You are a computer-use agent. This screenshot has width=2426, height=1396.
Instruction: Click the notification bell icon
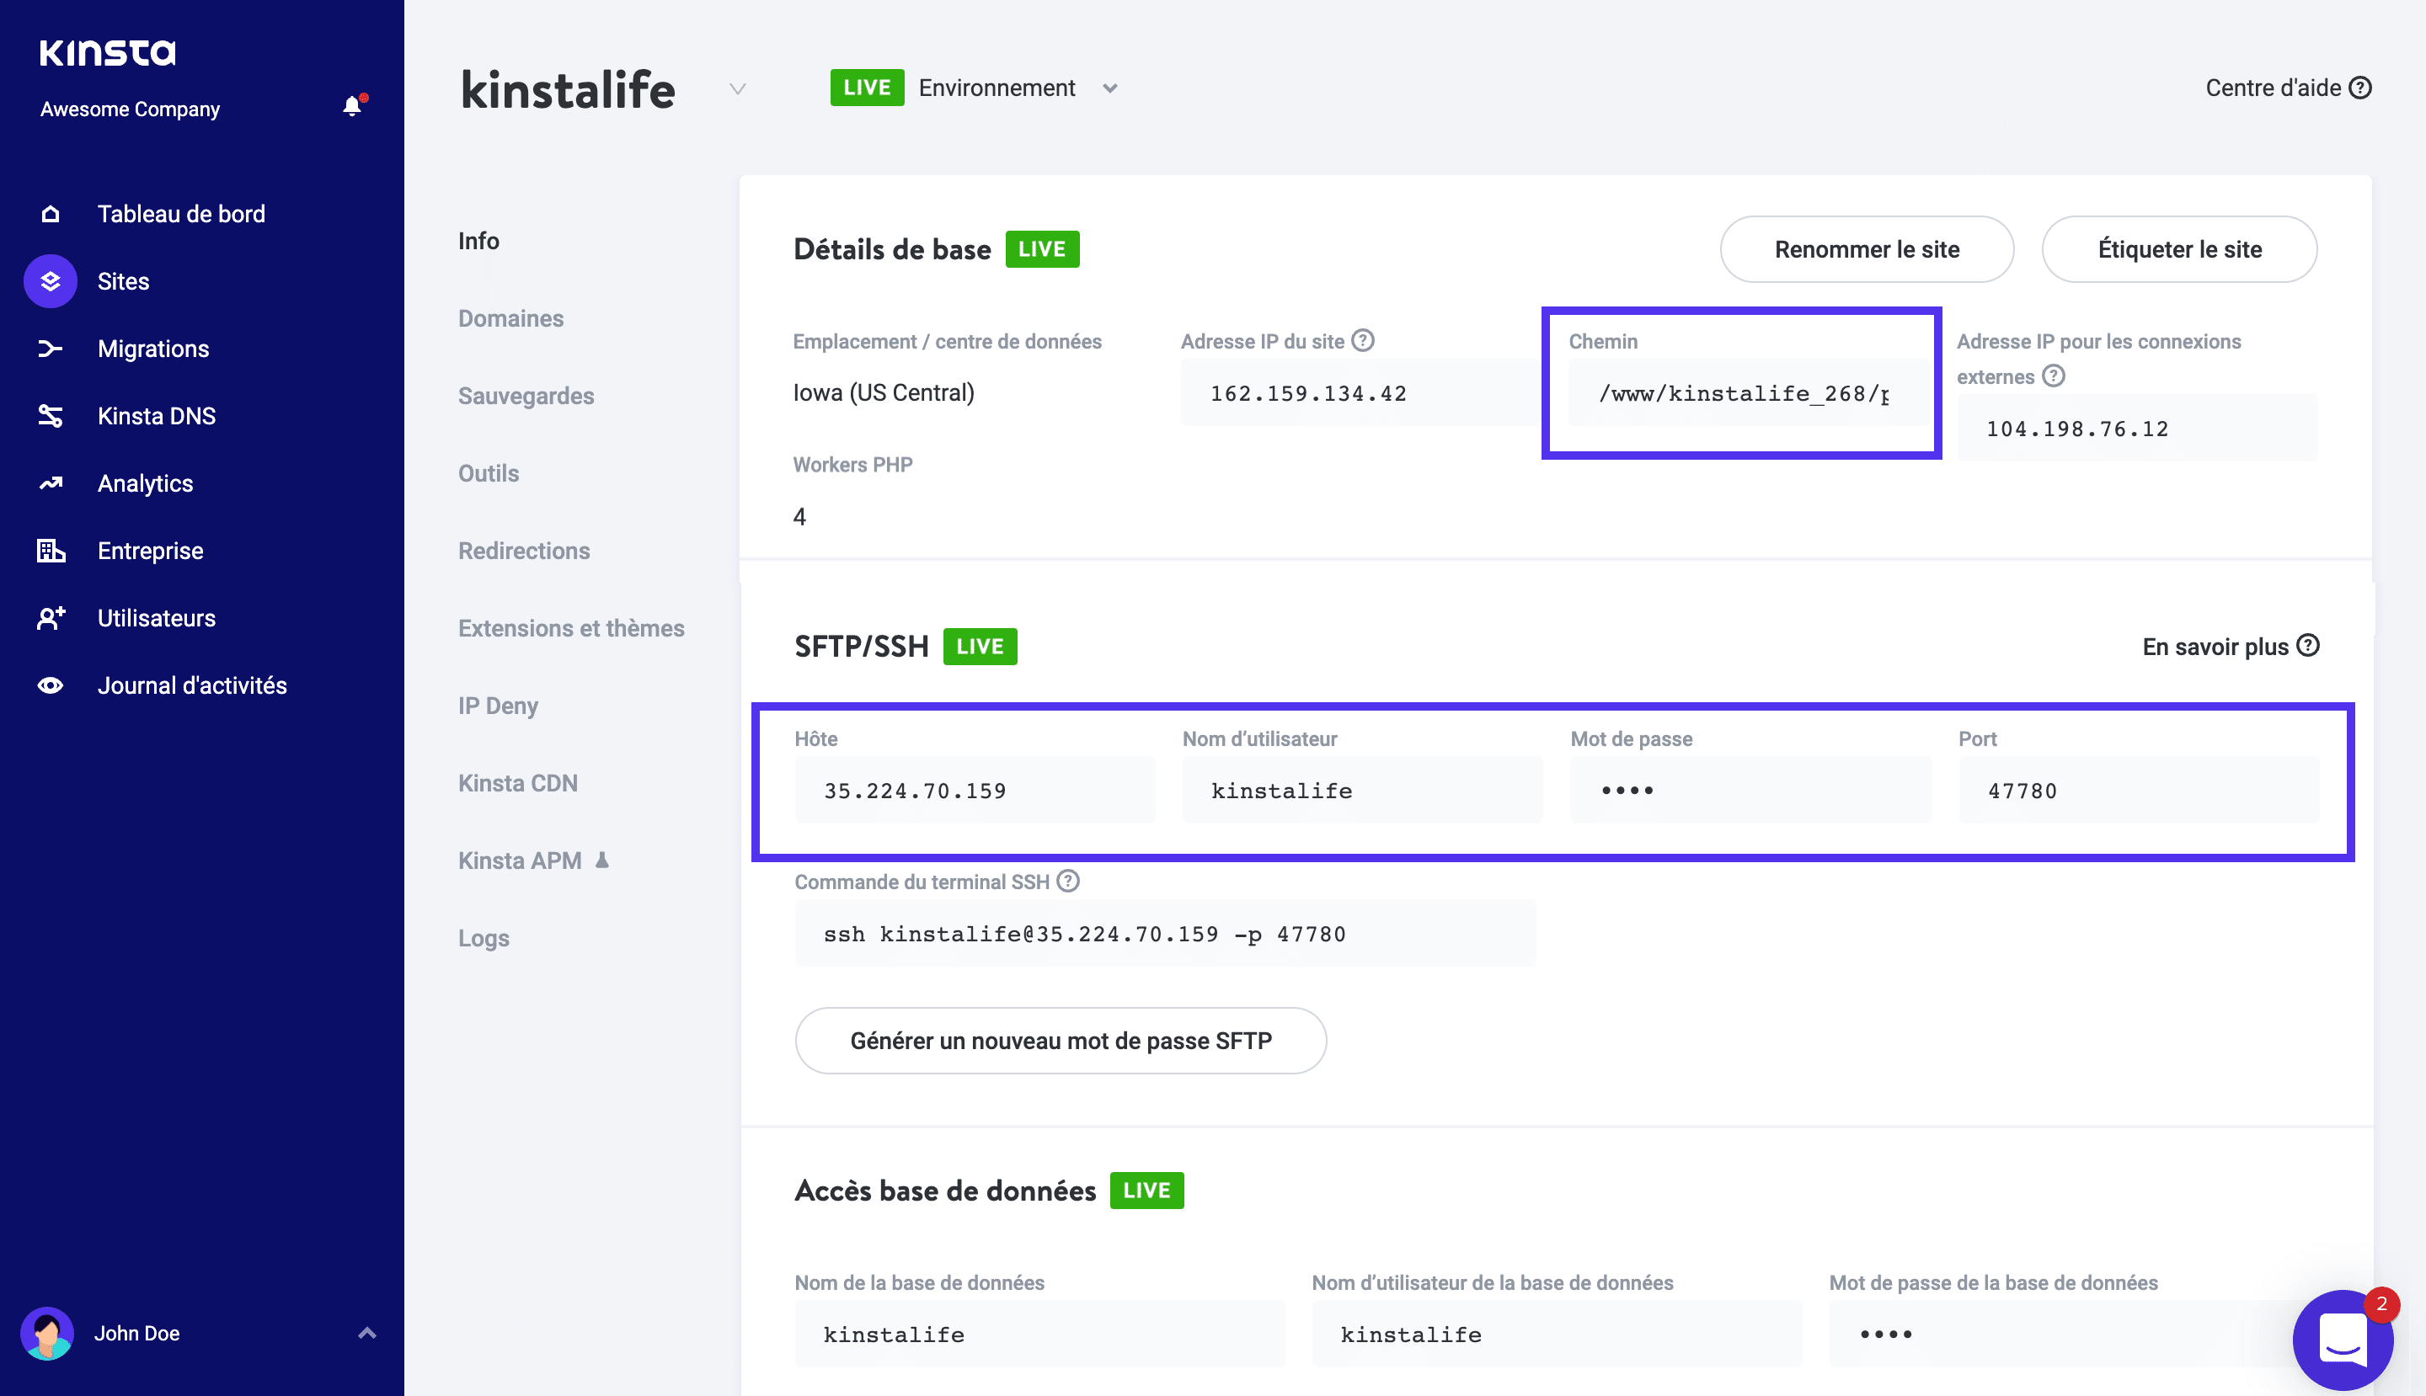pos(352,106)
